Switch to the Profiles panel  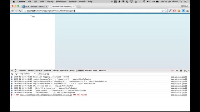click(x=56, y=71)
